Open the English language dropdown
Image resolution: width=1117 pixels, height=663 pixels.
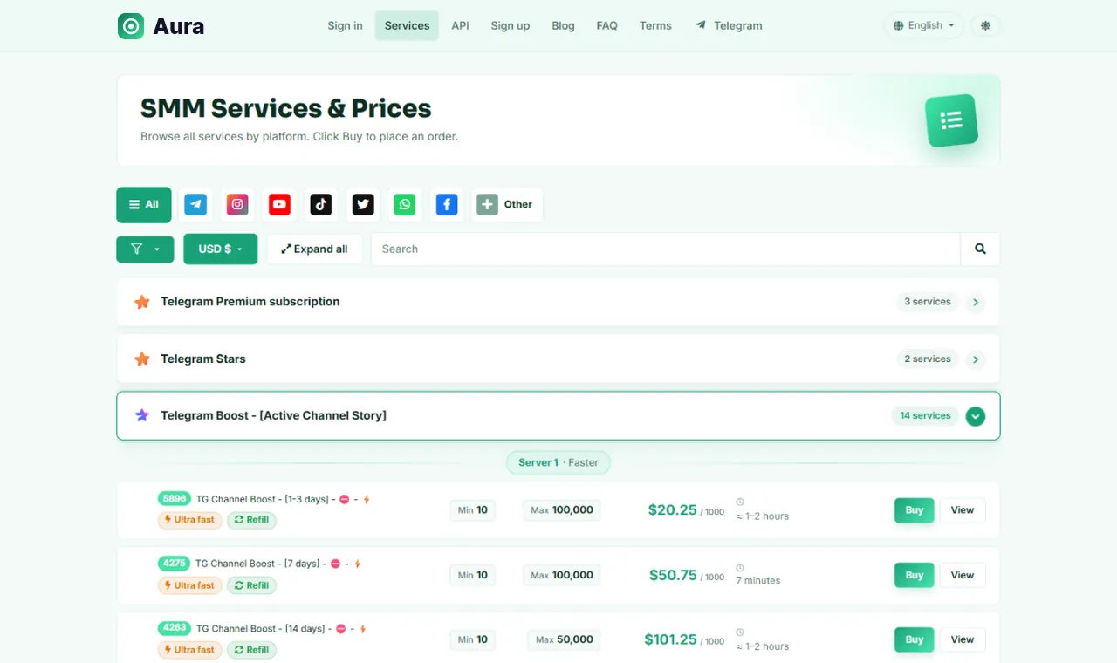tap(924, 25)
